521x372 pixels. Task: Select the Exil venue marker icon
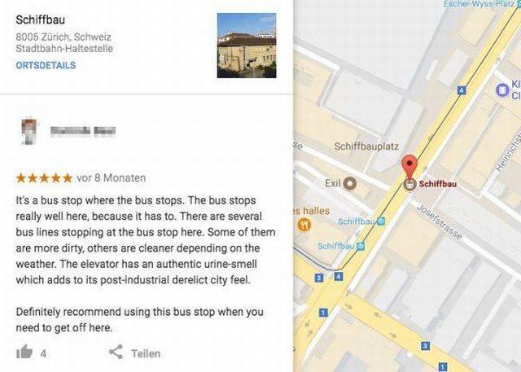(x=350, y=183)
